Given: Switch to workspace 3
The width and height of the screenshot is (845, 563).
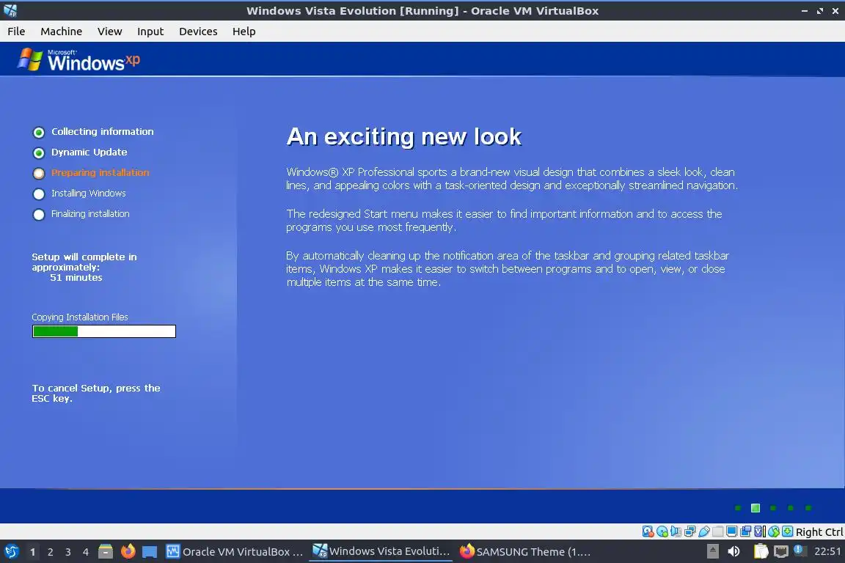Looking at the screenshot, I should tap(68, 552).
